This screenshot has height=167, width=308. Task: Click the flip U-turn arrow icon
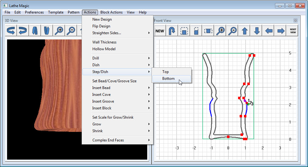(x=172, y=31)
